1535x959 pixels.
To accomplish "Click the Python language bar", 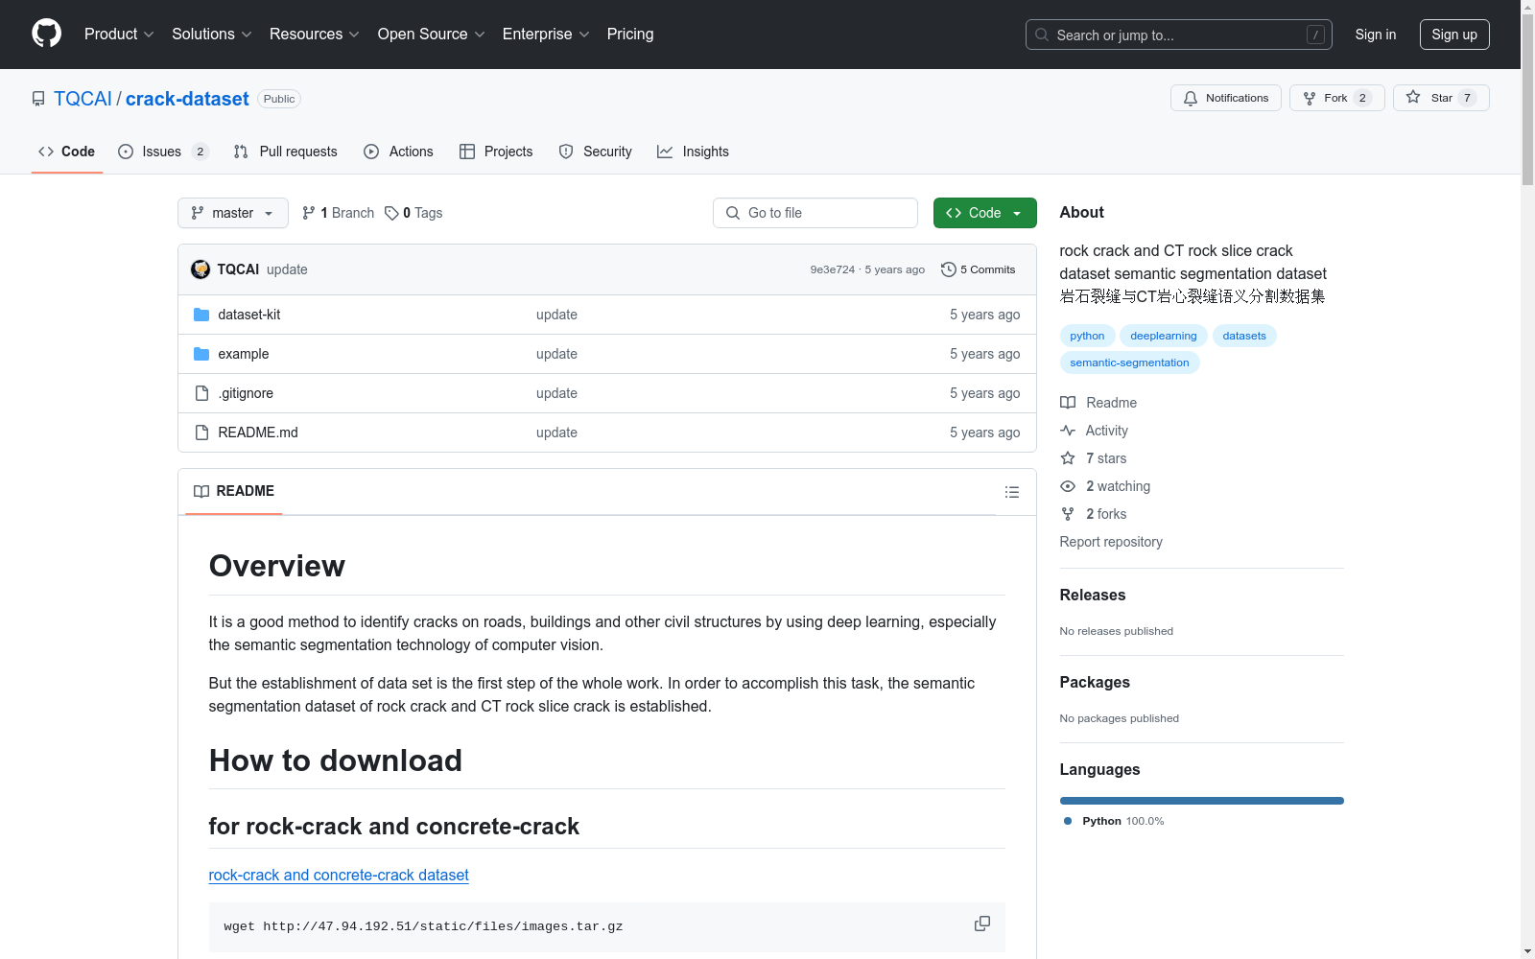I will [x=1201, y=801].
